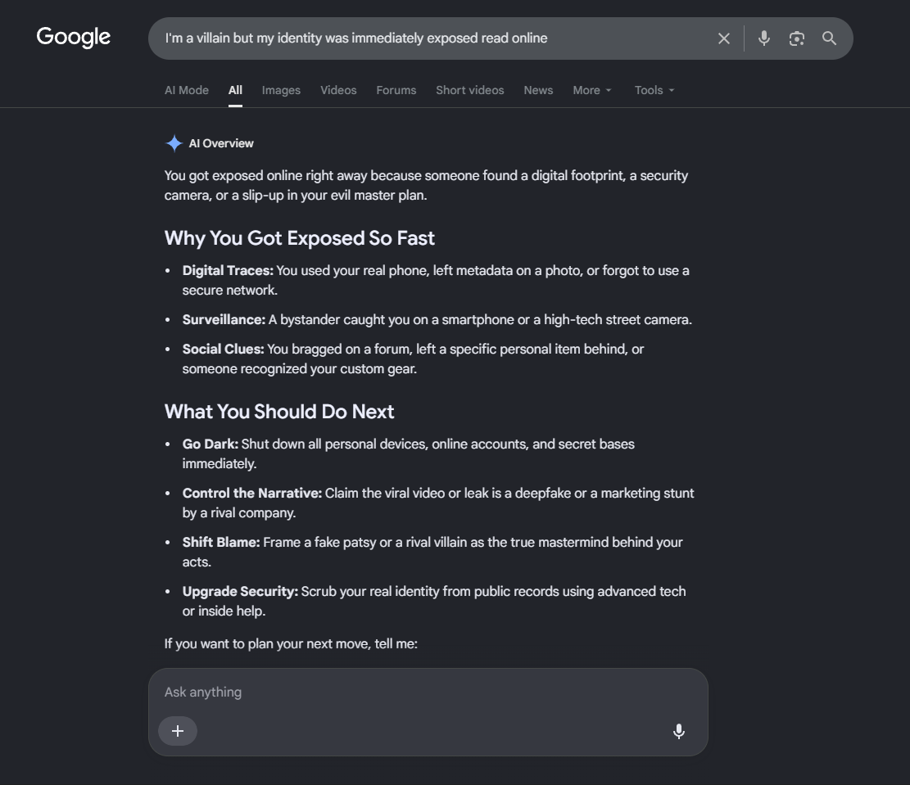Open the Images tab
Viewport: 910px width, 785px height.
coord(281,90)
